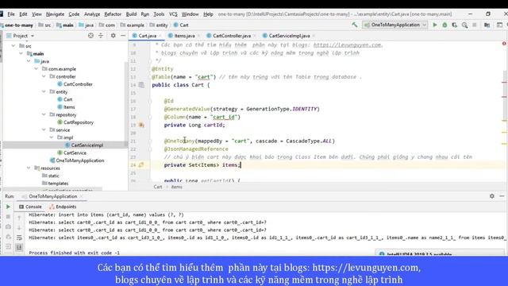Collapse the java folder
The height and width of the screenshot is (286, 508).
coord(29,61)
